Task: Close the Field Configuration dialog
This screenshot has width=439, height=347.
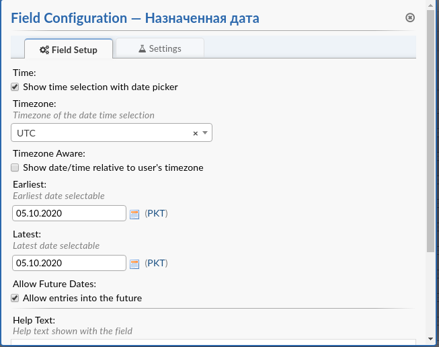Action: [410, 17]
